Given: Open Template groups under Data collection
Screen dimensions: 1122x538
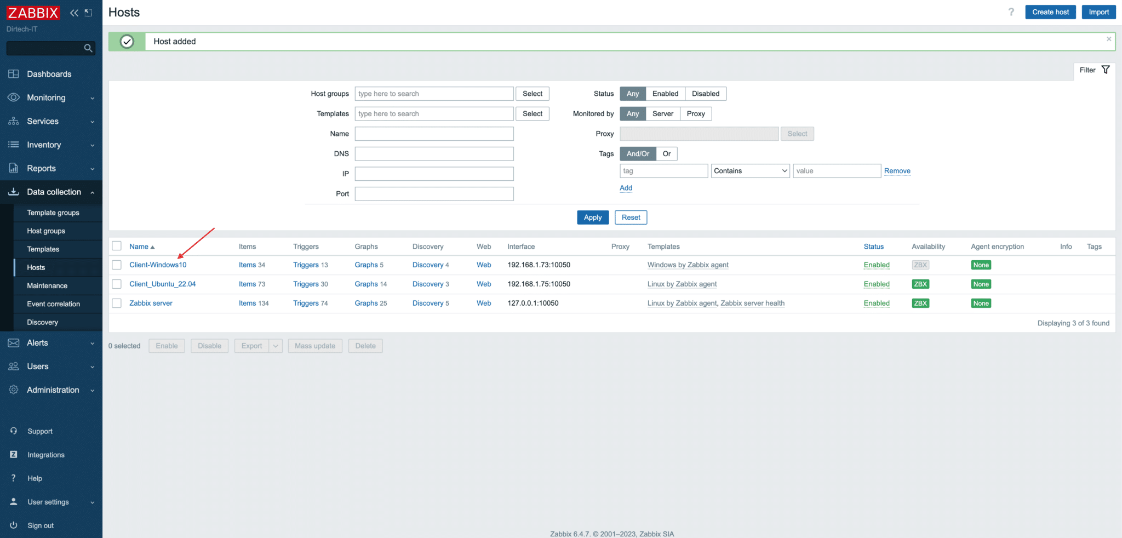Looking at the screenshot, I should point(53,213).
